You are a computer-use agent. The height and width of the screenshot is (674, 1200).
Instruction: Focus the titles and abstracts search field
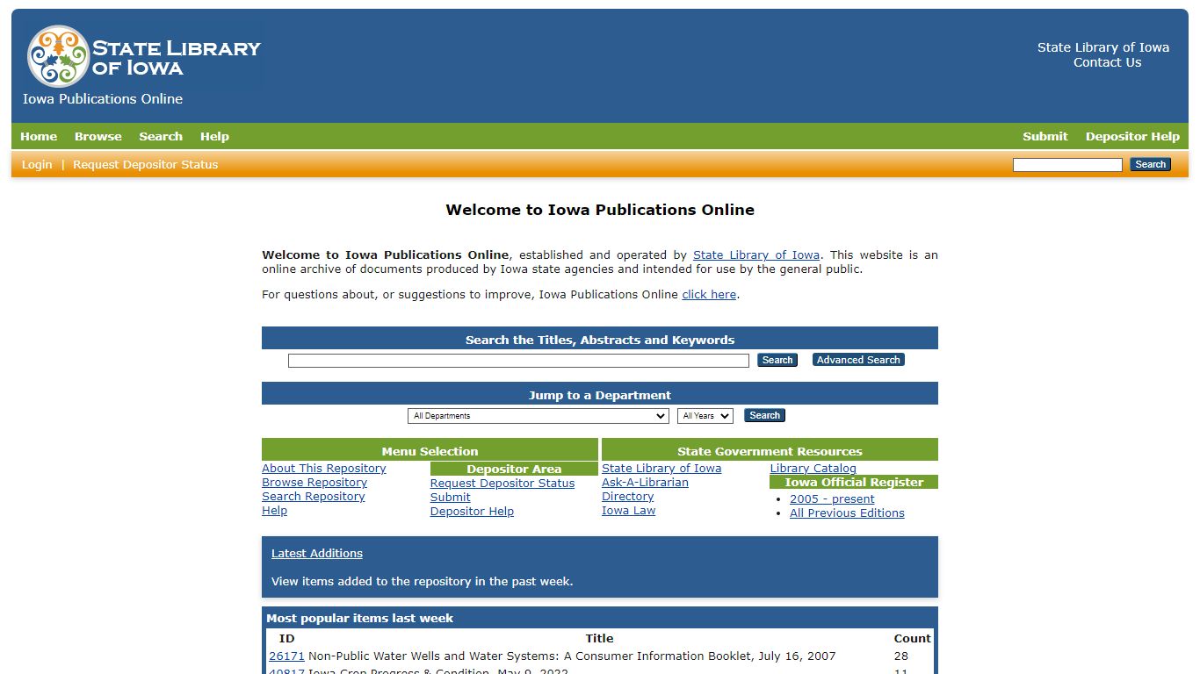click(x=518, y=361)
